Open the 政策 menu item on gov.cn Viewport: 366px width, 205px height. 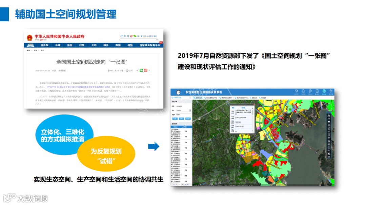82,45
